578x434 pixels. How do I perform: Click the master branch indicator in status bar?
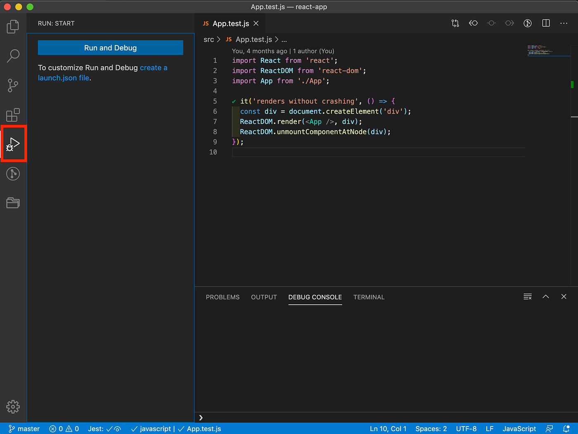24,429
